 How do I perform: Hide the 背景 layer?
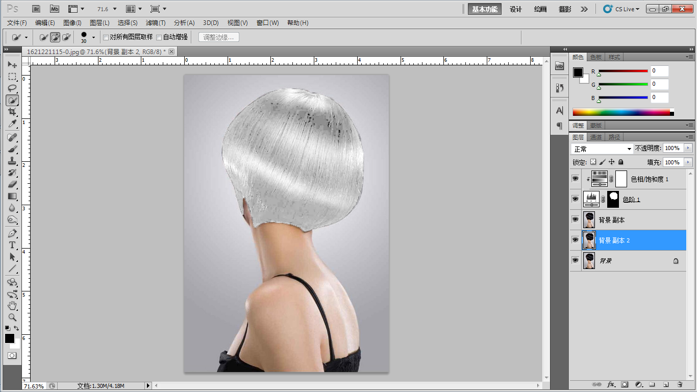pyautogui.click(x=575, y=260)
